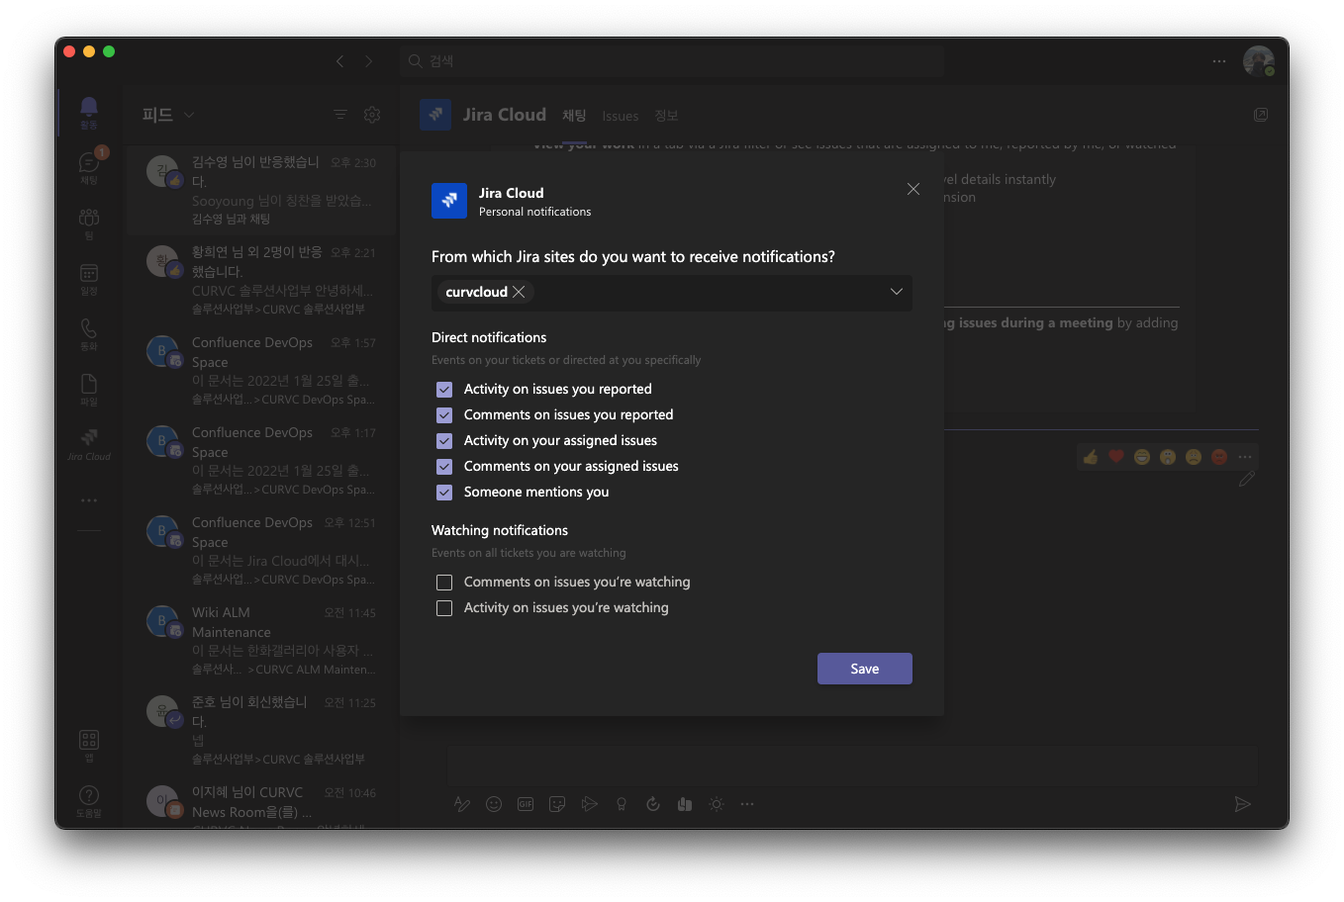Open 준호 reply notification in feed
The height and width of the screenshot is (902, 1344).
(261, 730)
